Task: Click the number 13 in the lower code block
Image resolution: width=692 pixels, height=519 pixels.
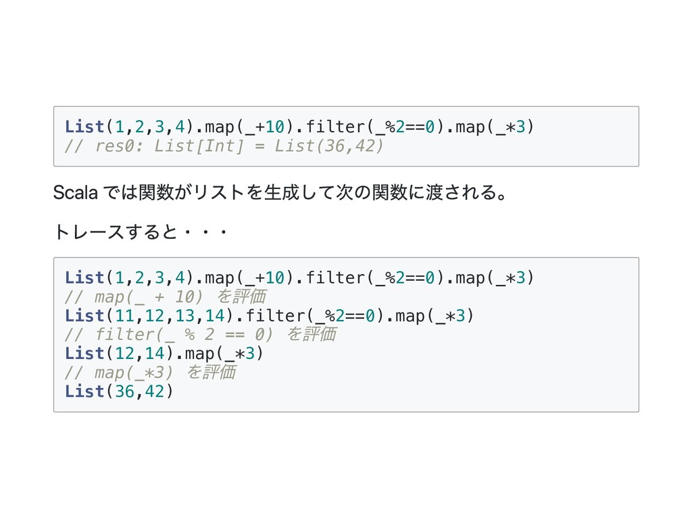Action: (x=185, y=315)
